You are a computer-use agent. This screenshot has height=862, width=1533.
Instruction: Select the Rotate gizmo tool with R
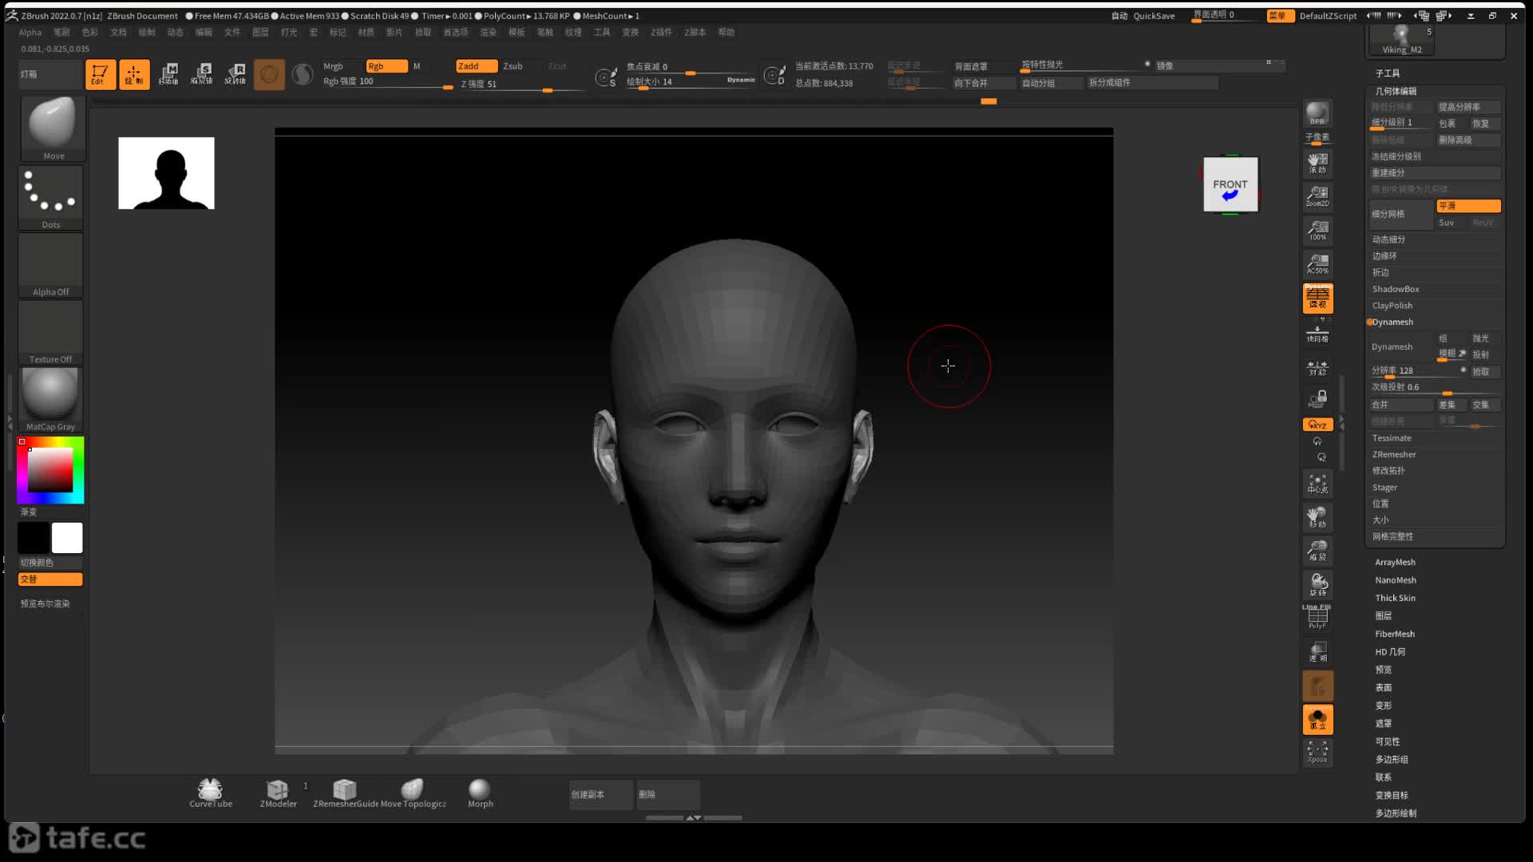pyautogui.click(x=236, y=74)
